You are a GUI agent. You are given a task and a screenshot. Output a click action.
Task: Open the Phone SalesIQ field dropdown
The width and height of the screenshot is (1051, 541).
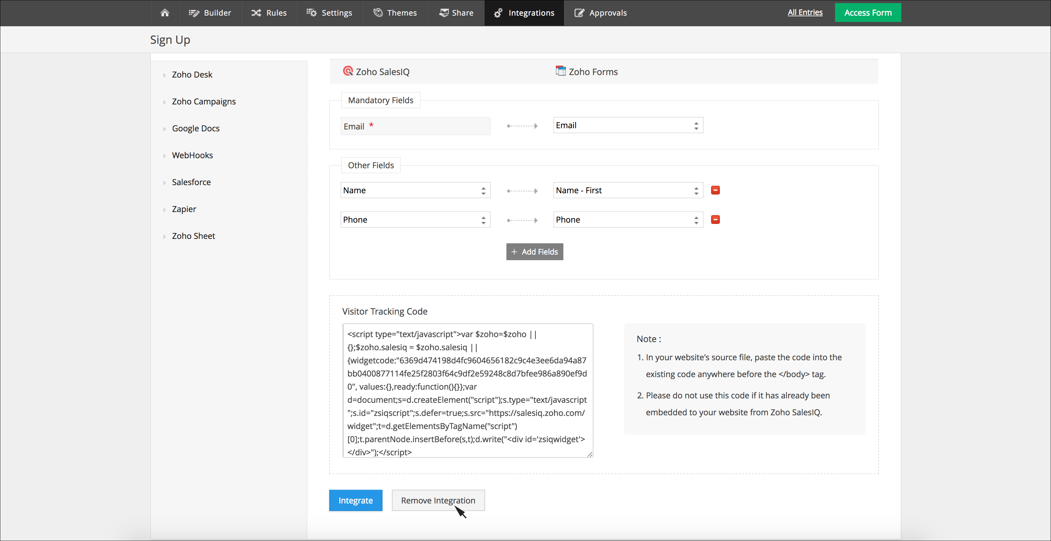tap(415, 220)
